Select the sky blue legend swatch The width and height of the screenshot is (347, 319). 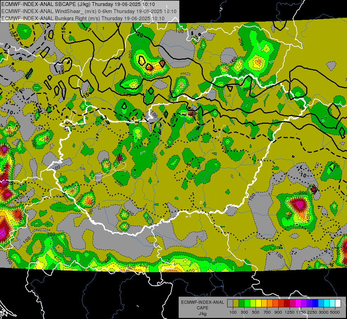[x=321, y=303]
